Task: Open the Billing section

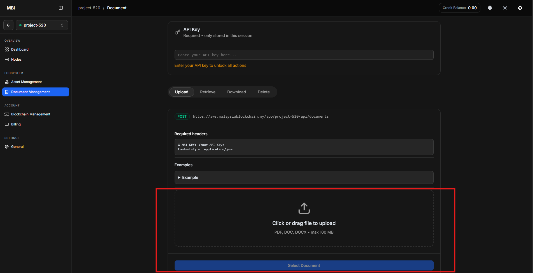Action: [x=16, y=124]
